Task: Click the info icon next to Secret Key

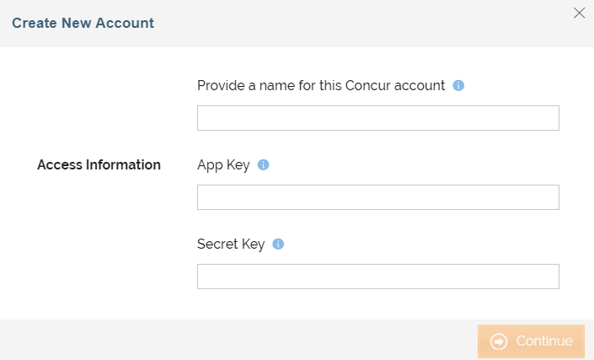Action: pyautogui.click(x=278, y=244)
